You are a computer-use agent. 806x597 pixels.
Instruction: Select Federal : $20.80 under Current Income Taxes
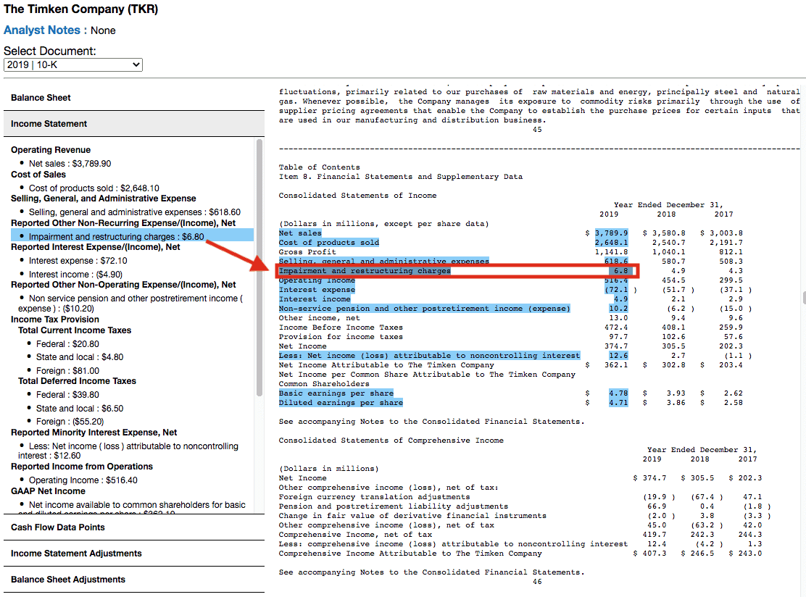point(67,343)
